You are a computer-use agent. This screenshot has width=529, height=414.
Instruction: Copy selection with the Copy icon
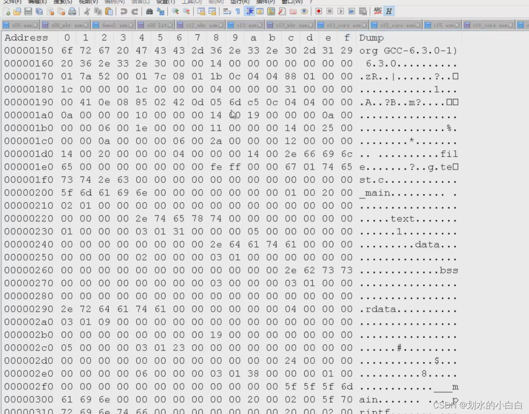click(98, 11)
